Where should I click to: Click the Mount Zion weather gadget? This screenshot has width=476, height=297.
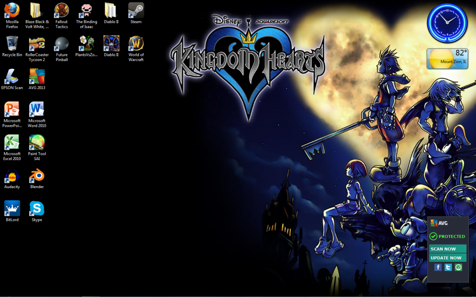(447, 59)
